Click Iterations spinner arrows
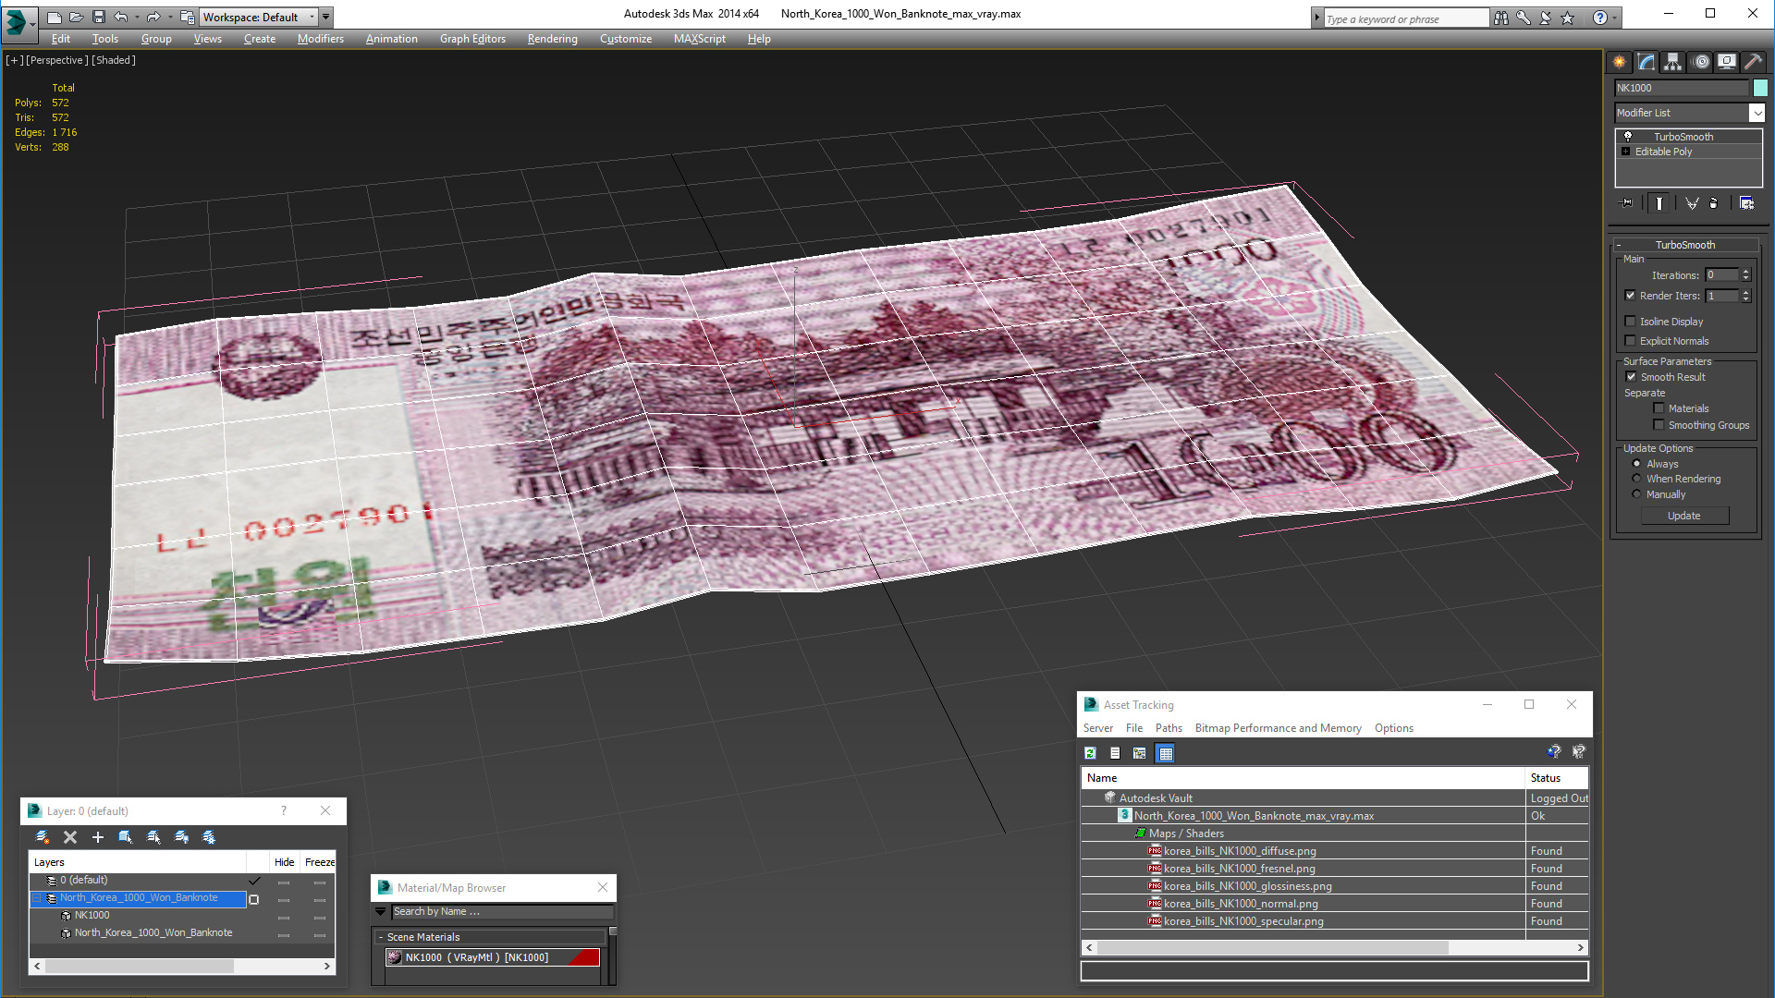Viewport: 1775px width, 998px height. (1745, 275)
